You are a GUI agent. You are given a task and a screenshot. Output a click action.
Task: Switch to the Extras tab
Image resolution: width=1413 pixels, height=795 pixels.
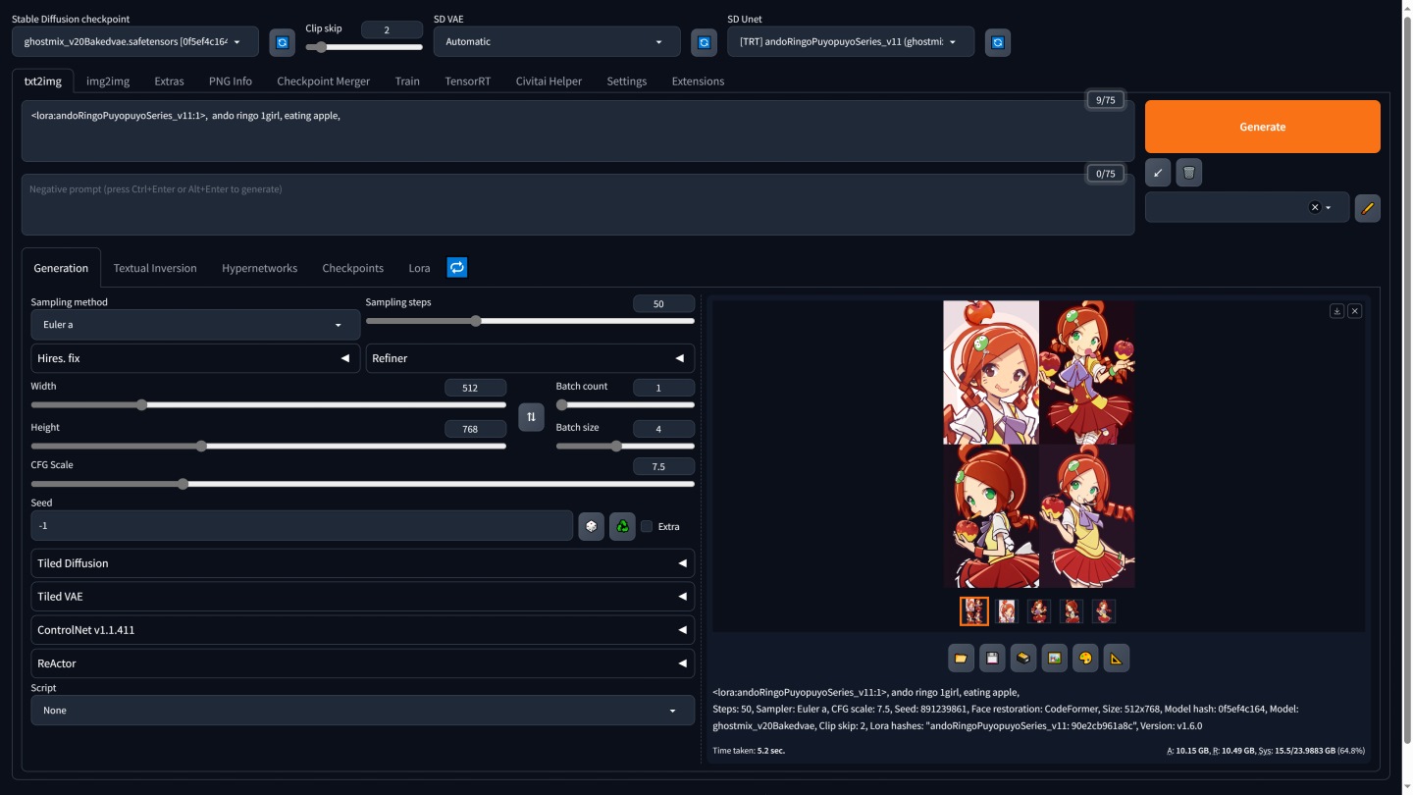point(169,81)
